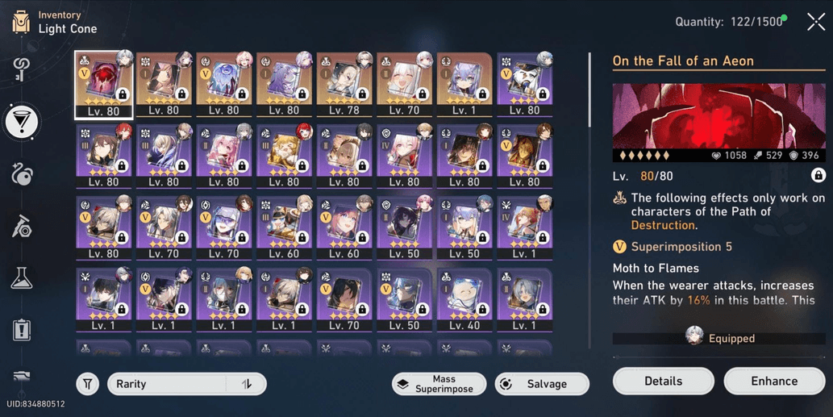This screenshot has height=417, width=833.
Task: Close the inventory with the X icon
Action: [x=815, y=22]
